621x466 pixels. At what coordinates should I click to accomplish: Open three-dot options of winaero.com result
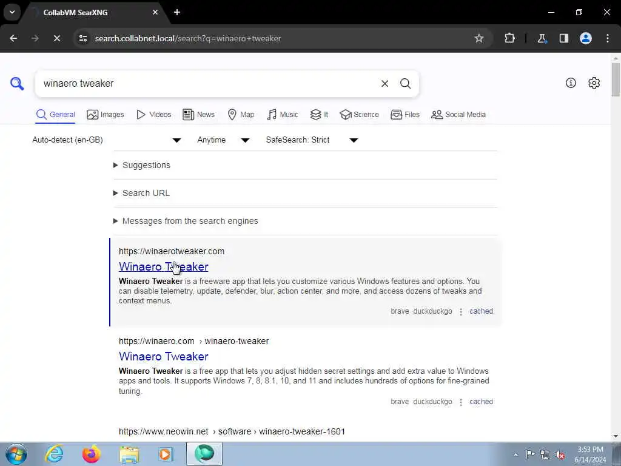pyautogui.click(x=461, y=402)
